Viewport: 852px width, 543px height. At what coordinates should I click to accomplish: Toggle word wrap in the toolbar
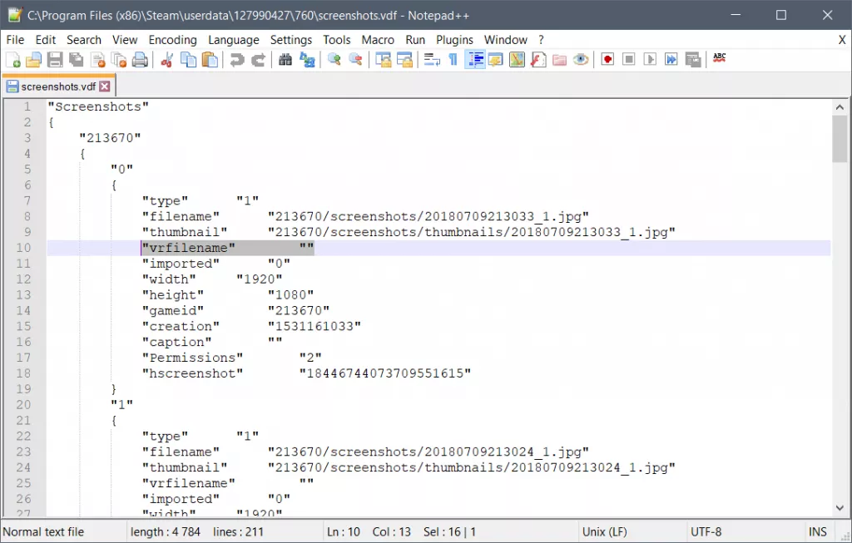432,59
